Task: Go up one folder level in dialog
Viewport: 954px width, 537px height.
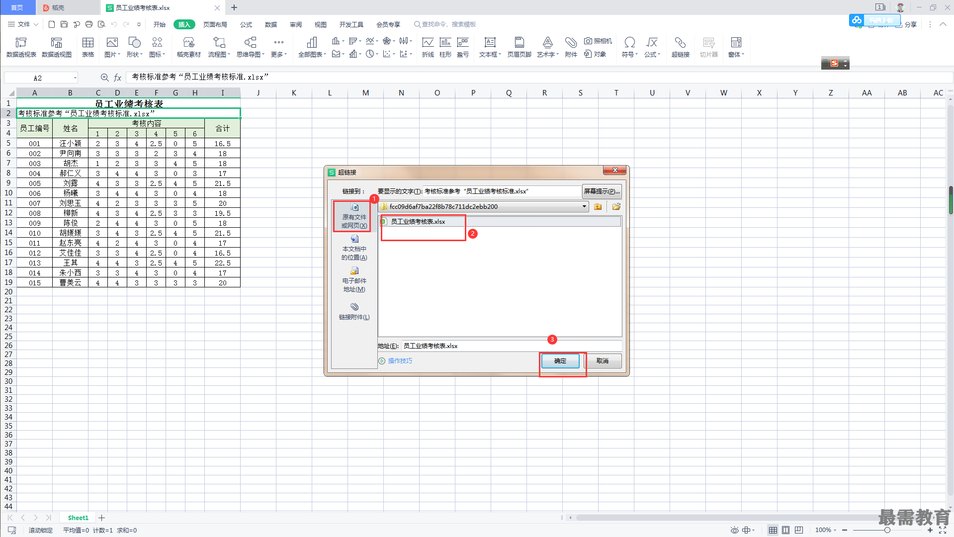Action: 598,207
